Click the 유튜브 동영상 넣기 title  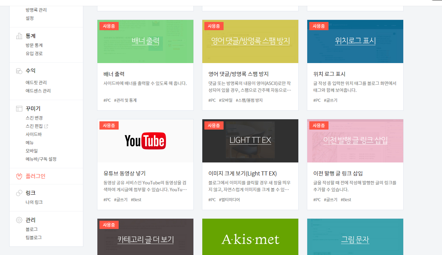pyautogui.click(x=124, y=173)
